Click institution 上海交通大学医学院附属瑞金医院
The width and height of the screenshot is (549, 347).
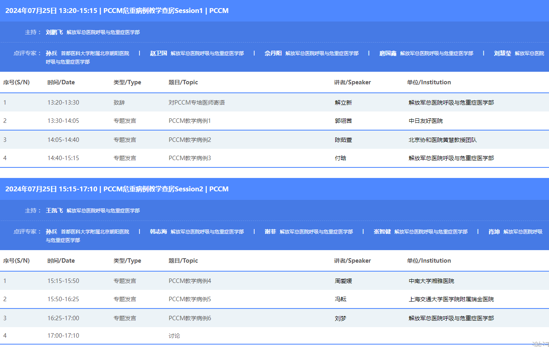click(x=451, y=299)
